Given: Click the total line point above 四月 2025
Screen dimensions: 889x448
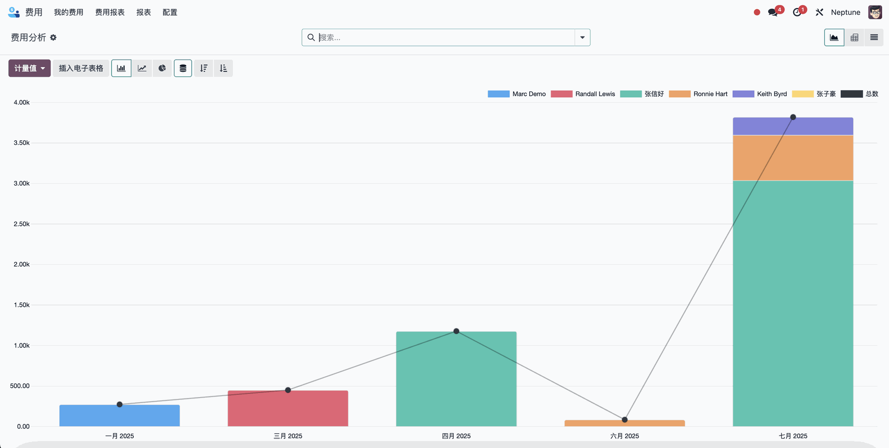Looking at the screenshot, I should coord(457,331).
